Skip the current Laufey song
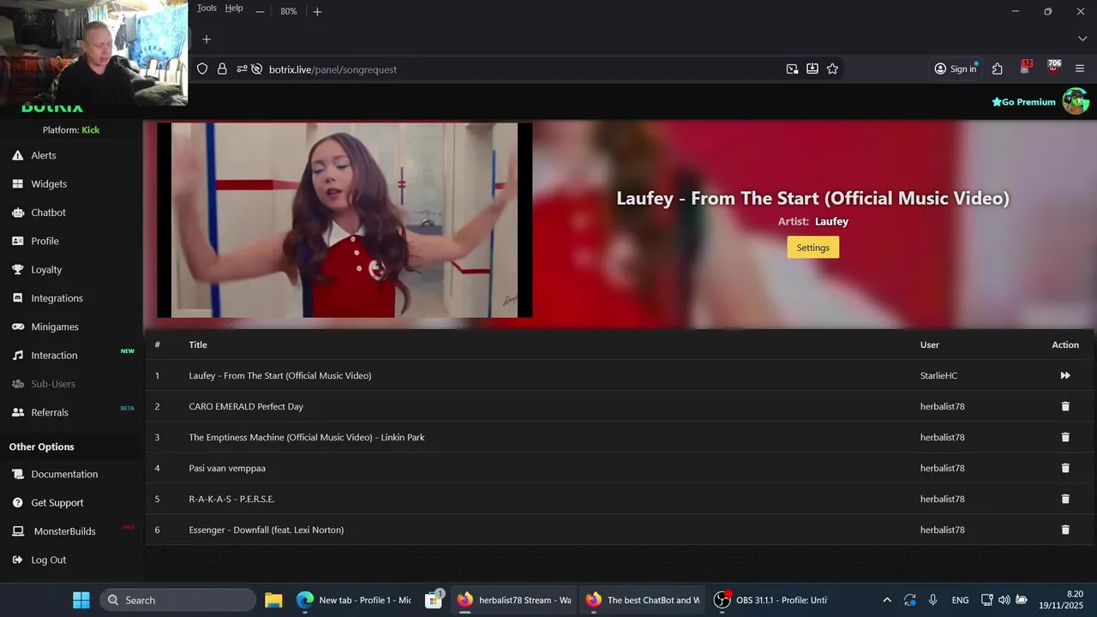The width and height of the screenshot is (1097, 617). (1065, 375)
